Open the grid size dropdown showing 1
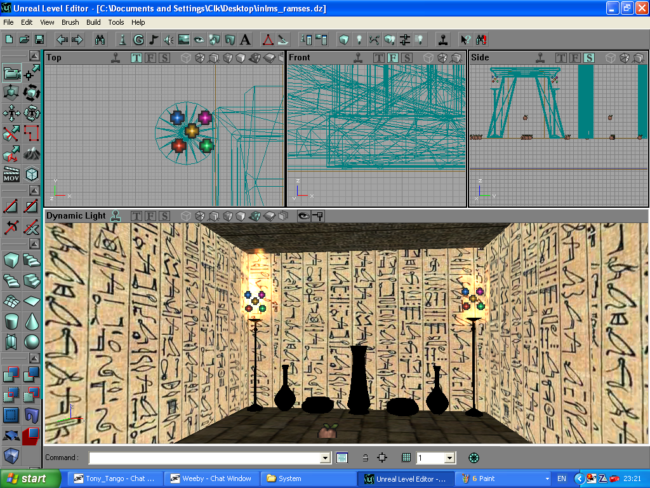Screen dimensions: 650x488 point(449,457)
